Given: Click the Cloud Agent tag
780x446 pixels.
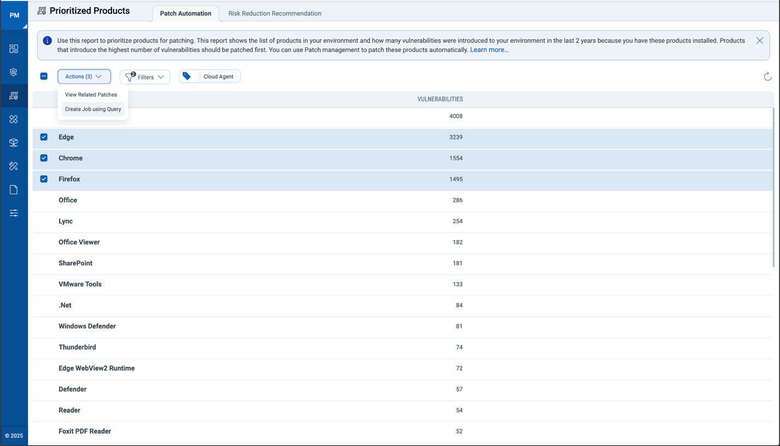Looking at the screenshot, I should [x=218, y=77].
